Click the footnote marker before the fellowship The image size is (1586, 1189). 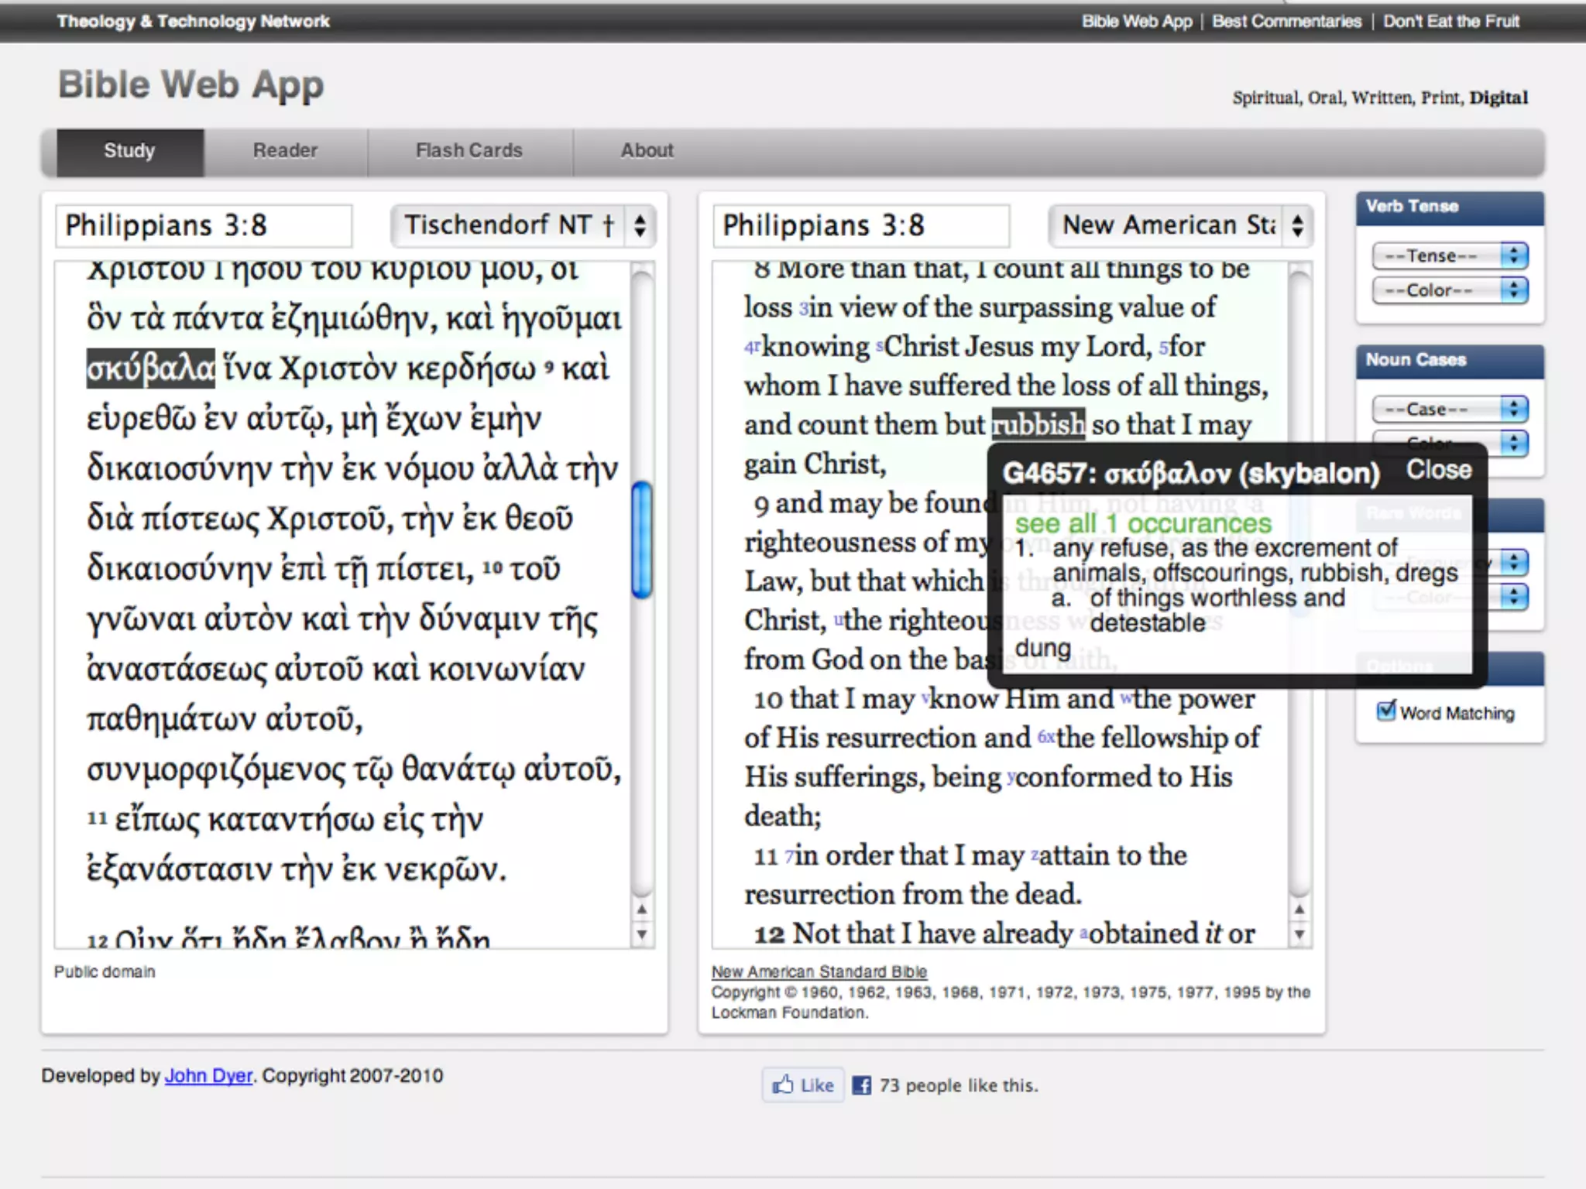click(x=1046, y=736)
